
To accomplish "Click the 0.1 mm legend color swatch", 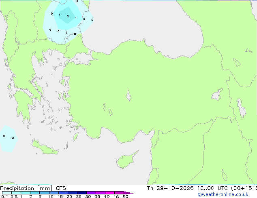I will click(x=7, y=193).
